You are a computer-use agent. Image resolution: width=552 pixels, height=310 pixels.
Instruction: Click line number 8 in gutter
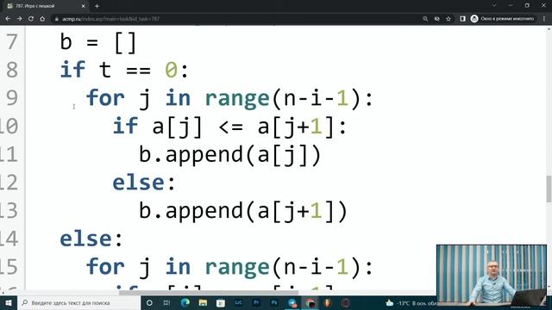[x=12, y=70]
